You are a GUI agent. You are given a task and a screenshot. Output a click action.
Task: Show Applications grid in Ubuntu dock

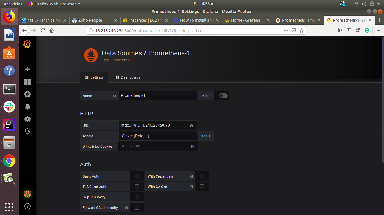click(x=9, y=207)
